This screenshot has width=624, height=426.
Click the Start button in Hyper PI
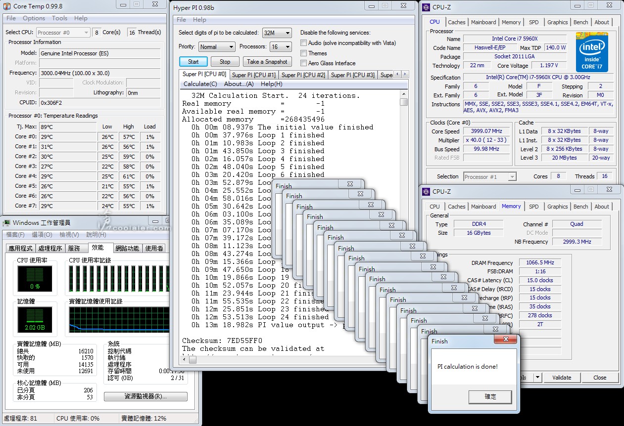[193, 62]
